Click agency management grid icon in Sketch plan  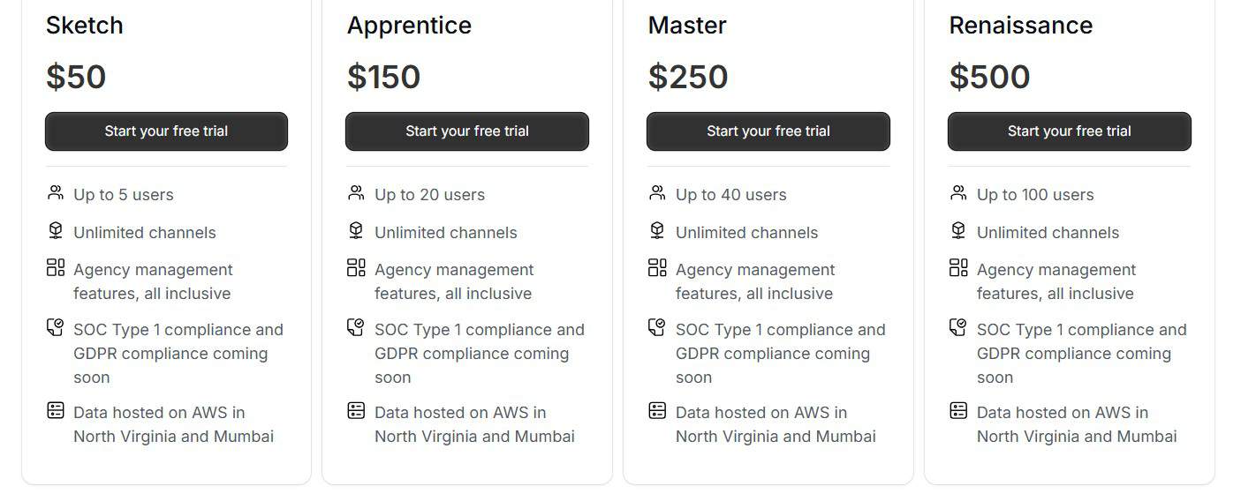(x=56, y=267)
